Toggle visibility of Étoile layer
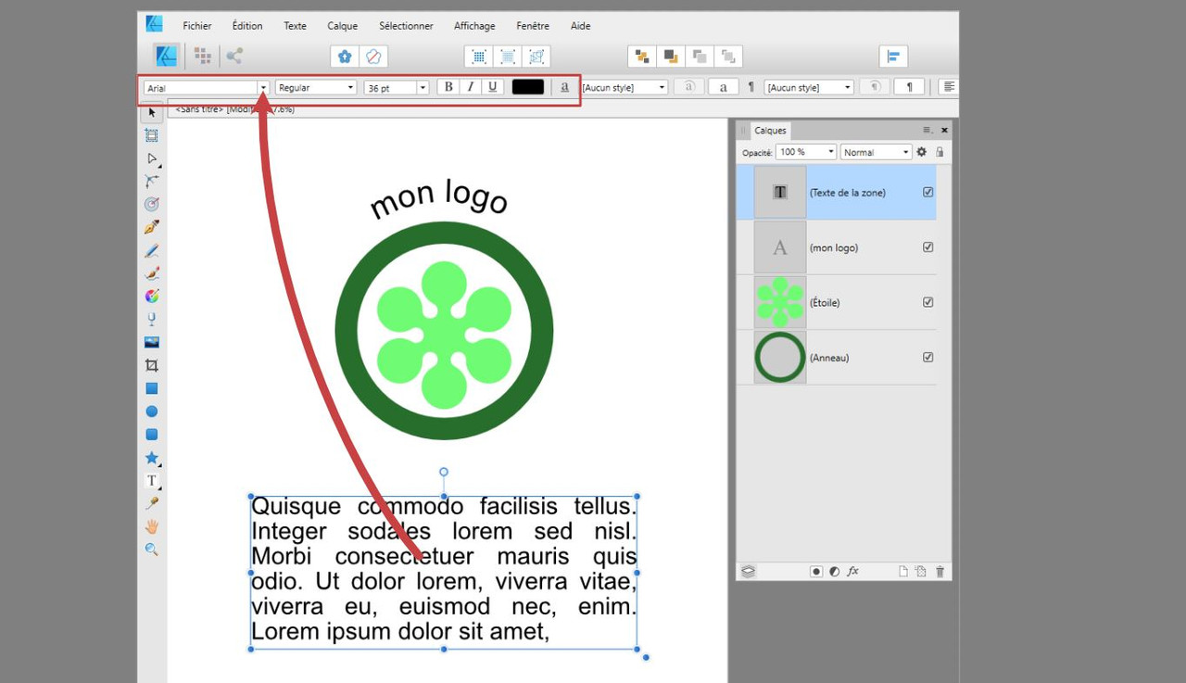 [x=928, y=302]
